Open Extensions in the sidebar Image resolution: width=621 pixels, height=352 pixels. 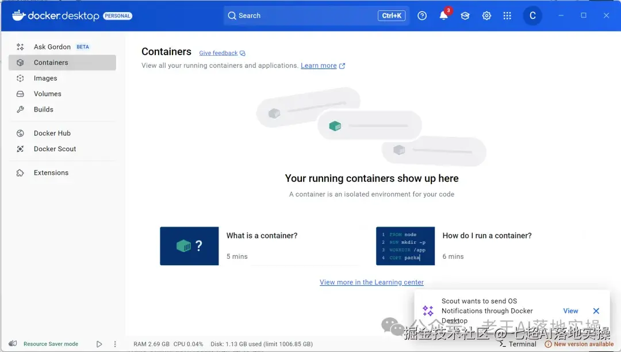[x=62, y=173]
